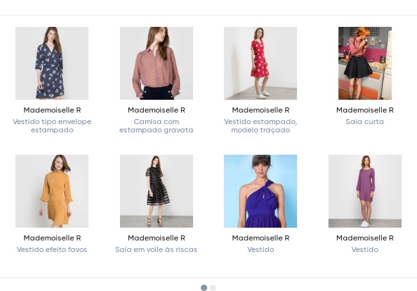Open 'Camisa com estampado gravata' link

pyautogui.click(x=156, y=126)
